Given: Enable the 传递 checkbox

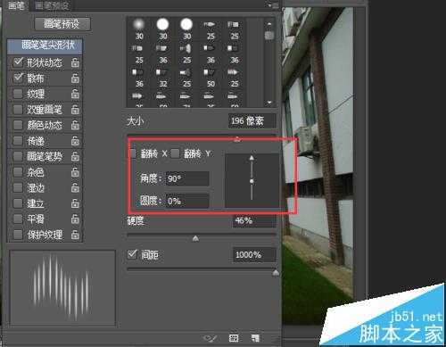Looking at the screenshot, I should (x=18, y=141).
